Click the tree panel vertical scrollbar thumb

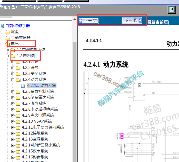[74, 102]
